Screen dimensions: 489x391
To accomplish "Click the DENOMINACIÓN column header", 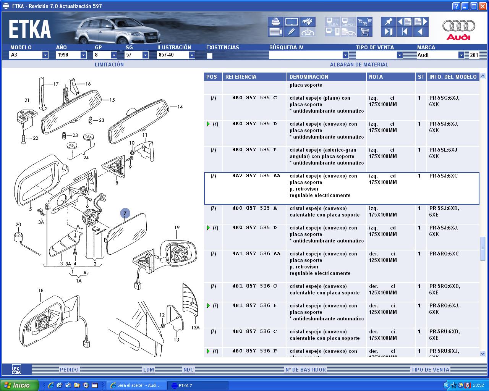I will (326, 77).
